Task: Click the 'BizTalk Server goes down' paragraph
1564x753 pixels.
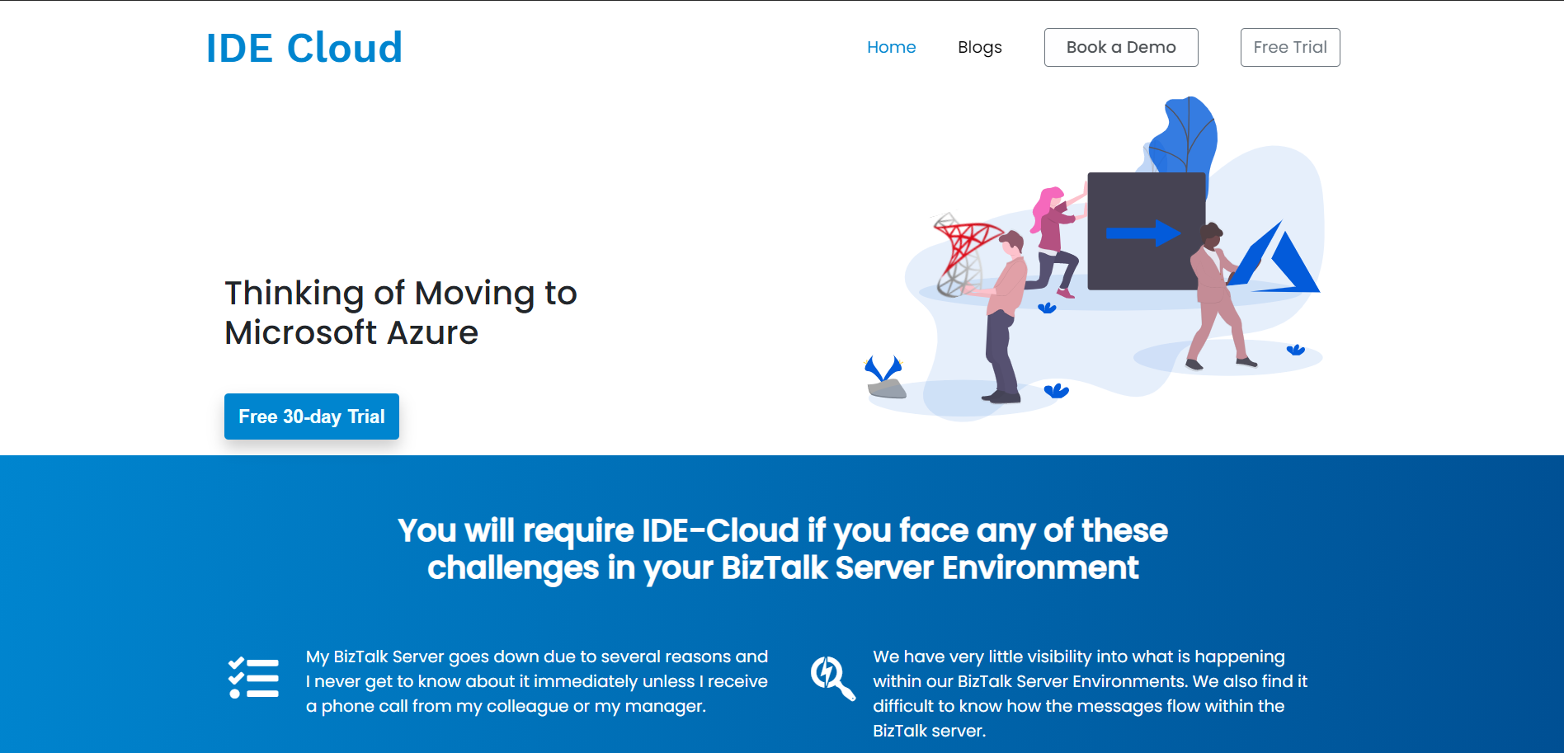Action: pos(536,681)
